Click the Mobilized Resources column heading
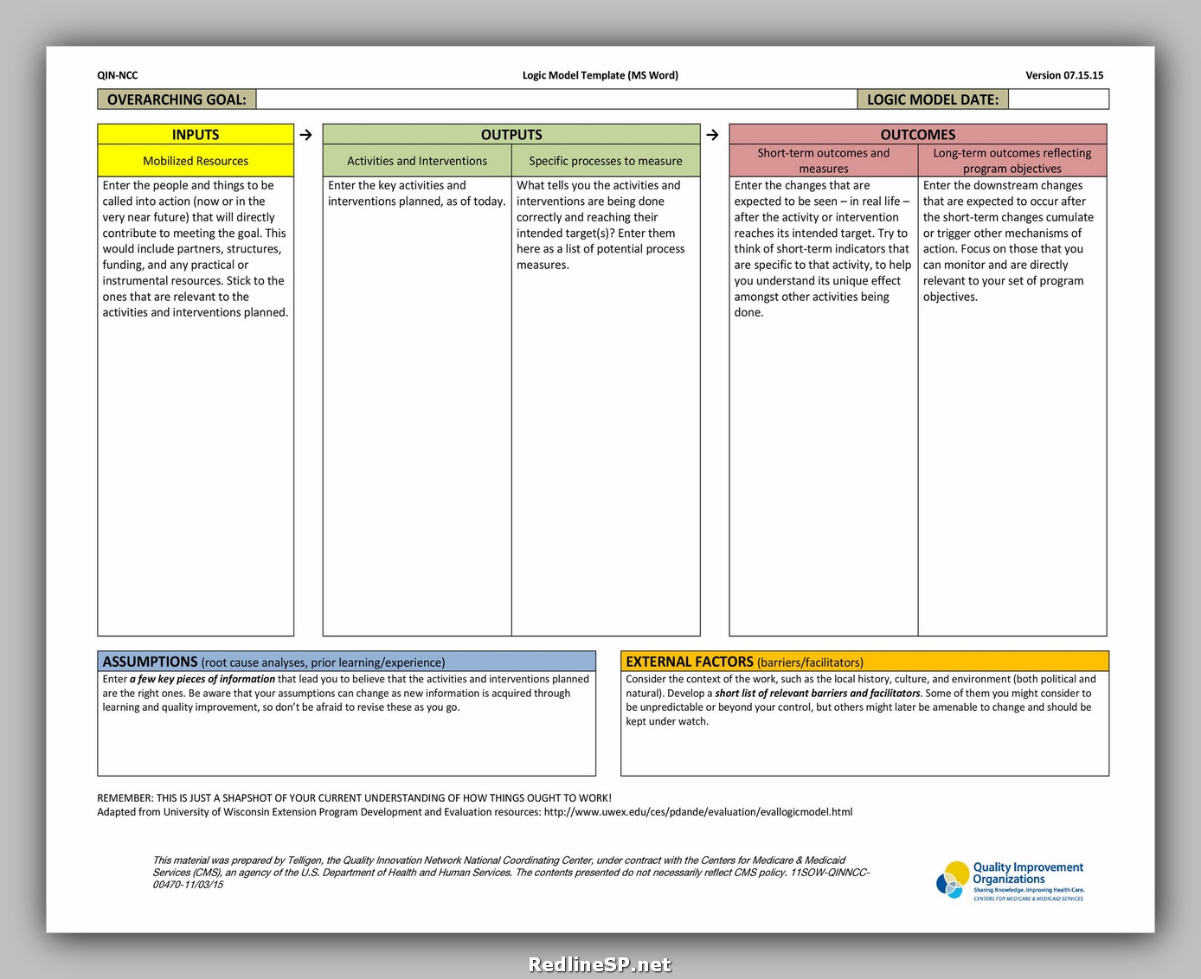Viewport: 1201px width, 979px height. (x=196, y=161)
